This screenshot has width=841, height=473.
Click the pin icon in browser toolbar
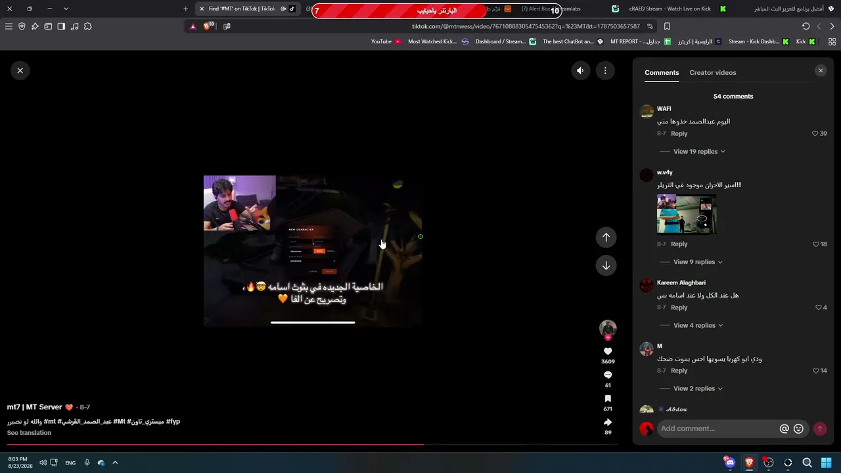35,26
